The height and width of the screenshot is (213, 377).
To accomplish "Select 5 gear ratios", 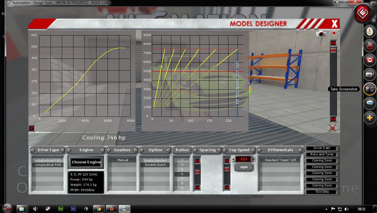I will pyautogui.click(x=182, y=169).
